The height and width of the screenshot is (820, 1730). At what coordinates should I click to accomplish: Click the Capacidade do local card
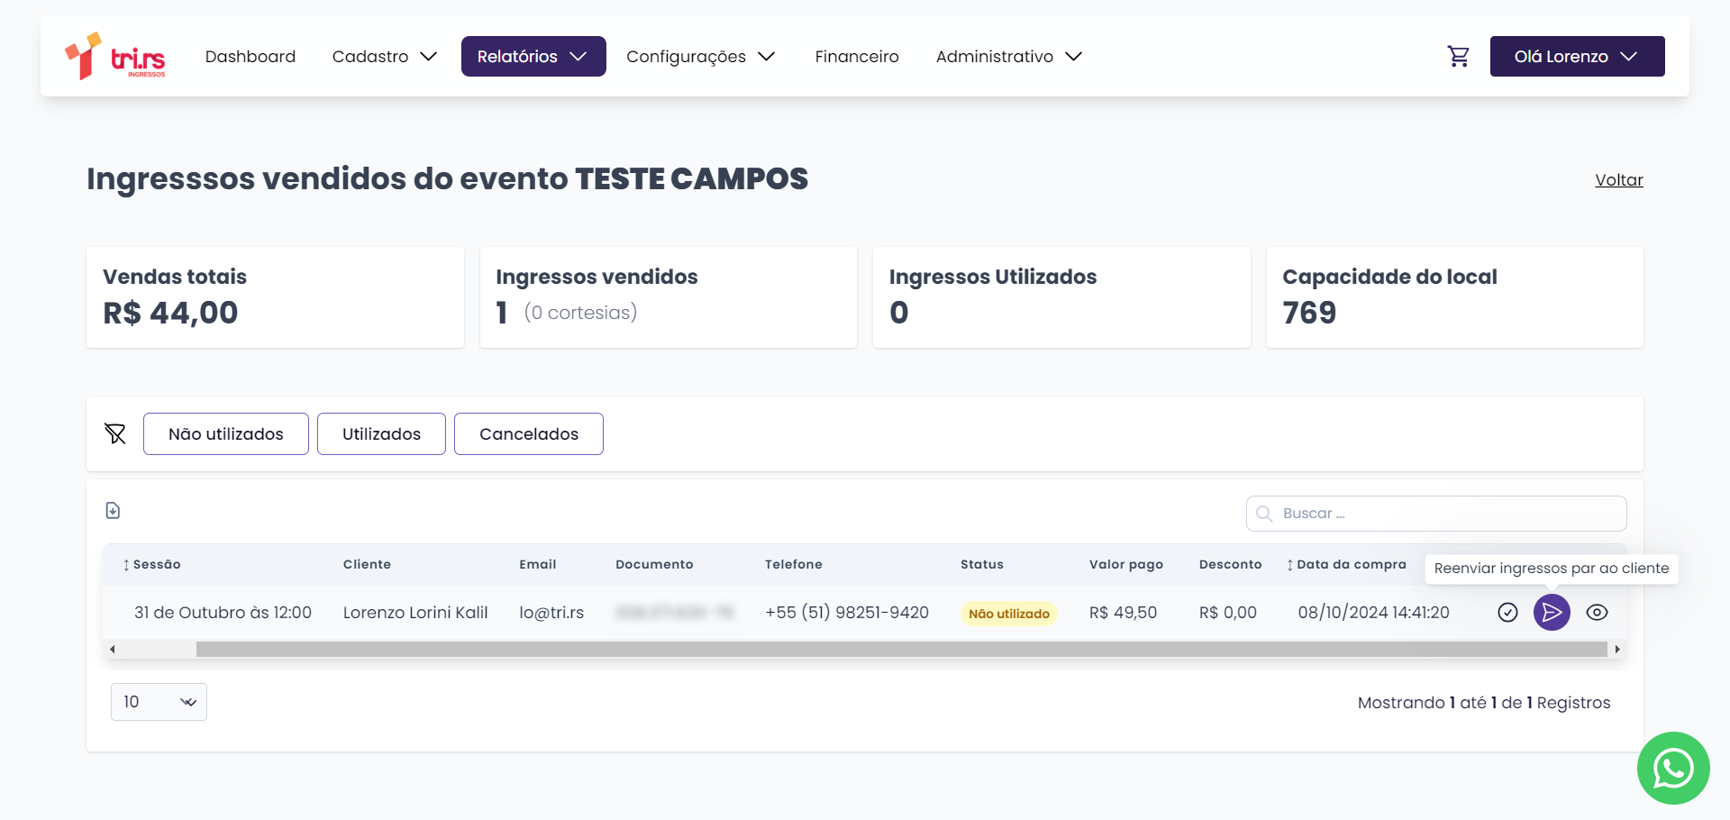(x=1455, y=297)
